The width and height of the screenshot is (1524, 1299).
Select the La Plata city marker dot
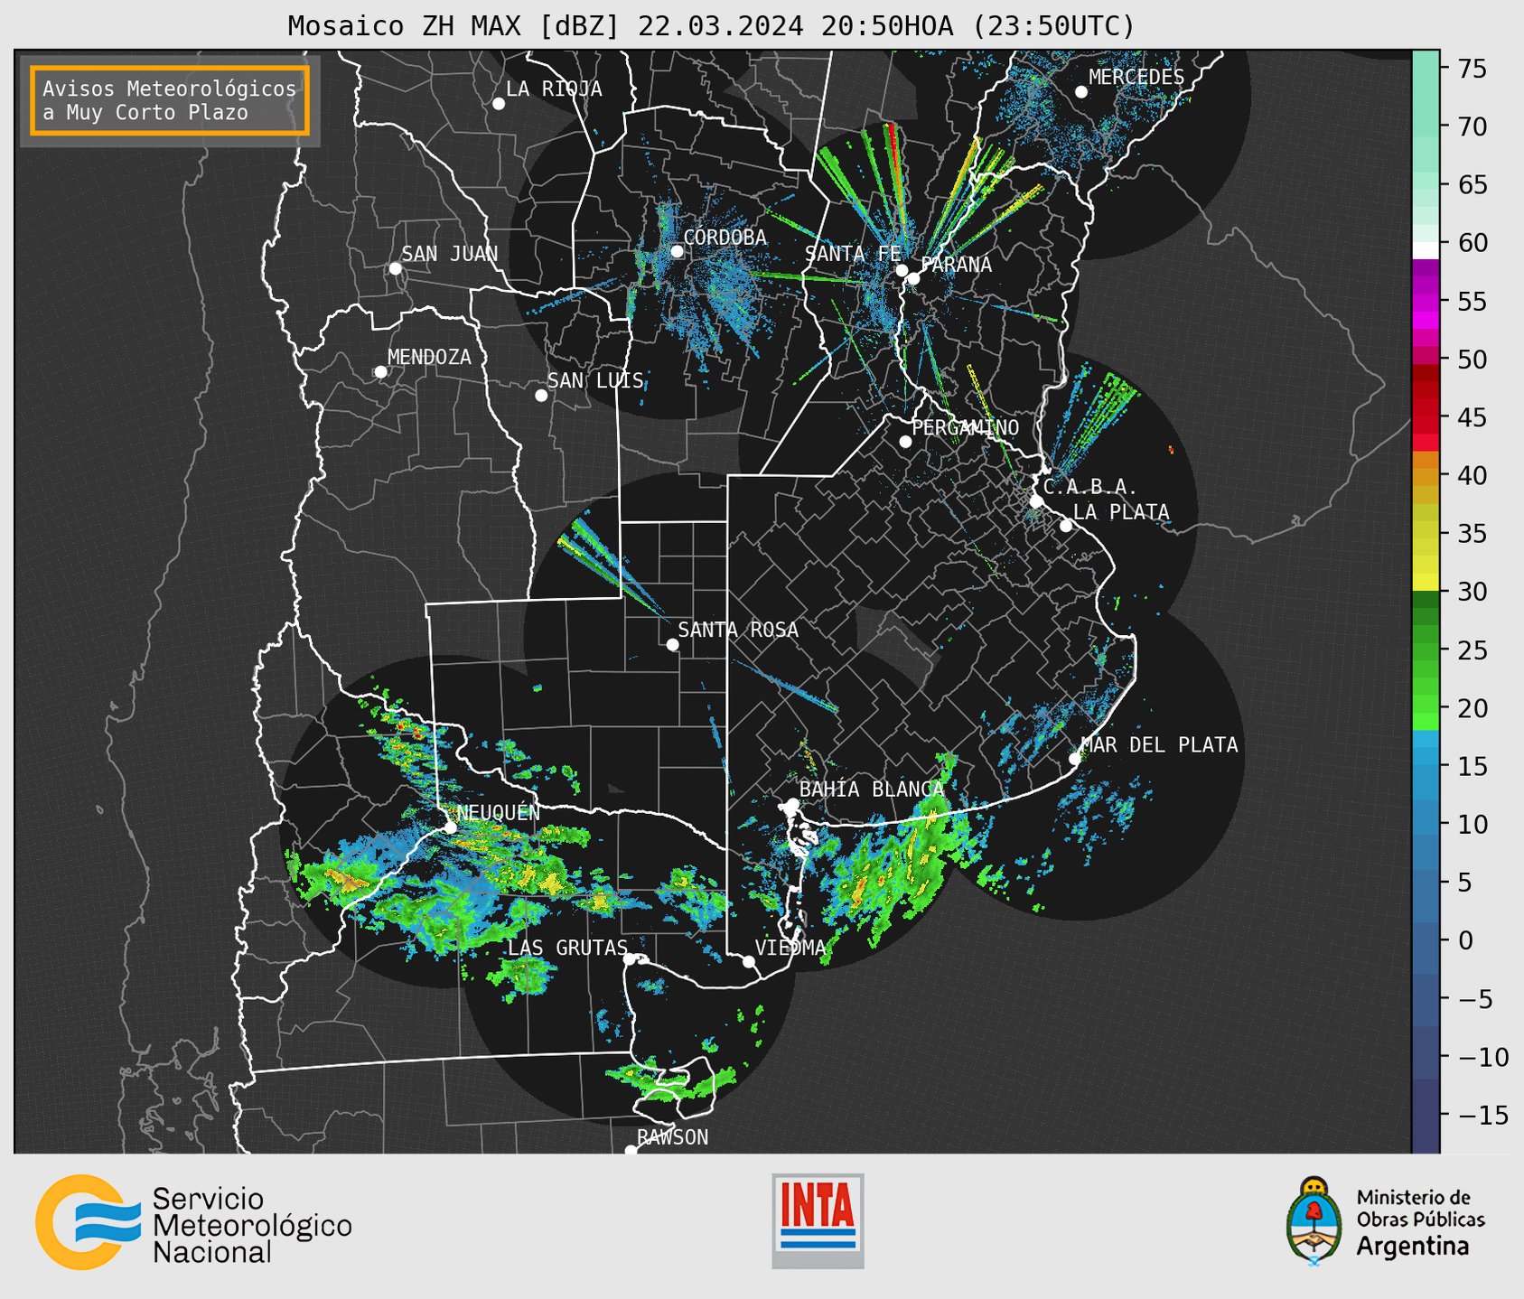tap(1066, 526)
